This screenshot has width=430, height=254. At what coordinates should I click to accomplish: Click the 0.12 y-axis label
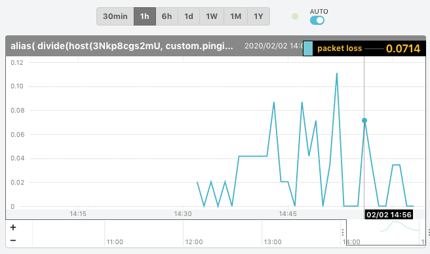tap(17, 63)
